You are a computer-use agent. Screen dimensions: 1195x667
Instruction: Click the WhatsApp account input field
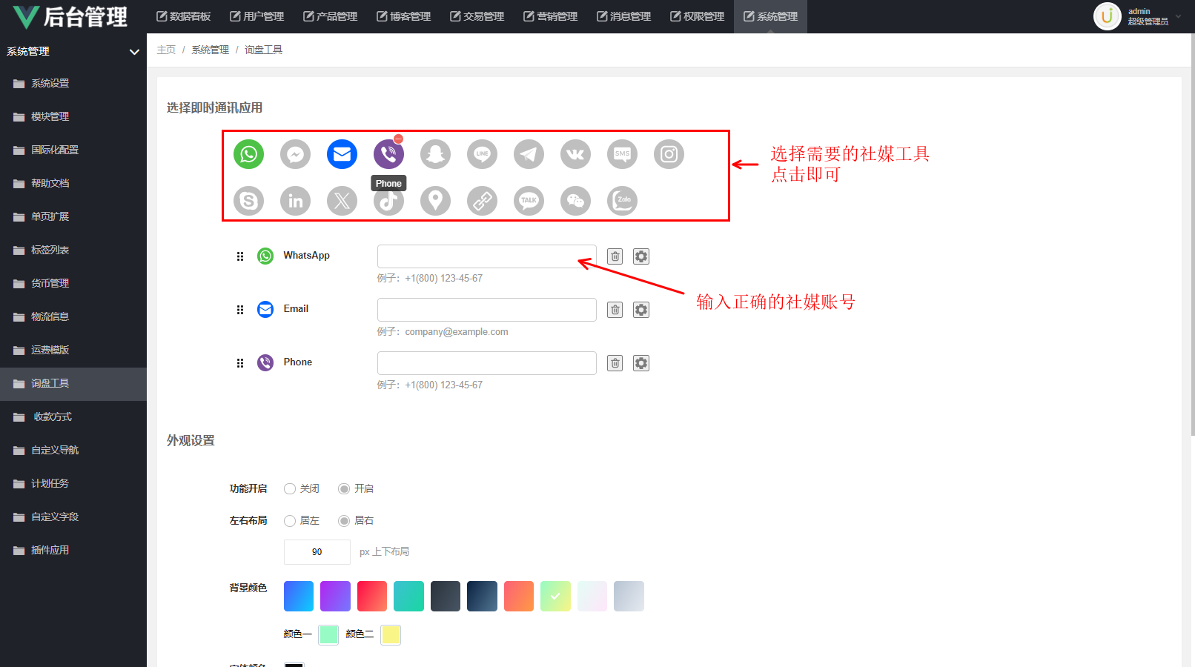click(486, 256)
